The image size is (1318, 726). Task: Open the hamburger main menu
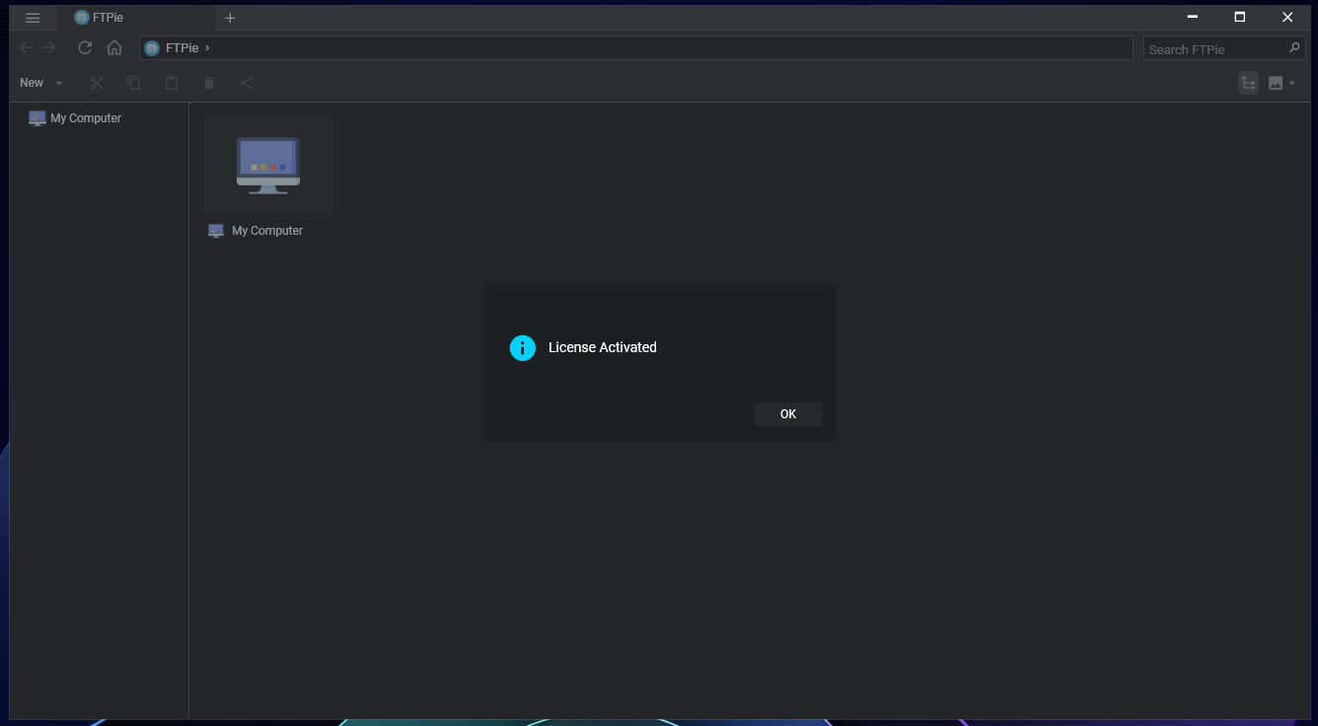coord(33,18)
